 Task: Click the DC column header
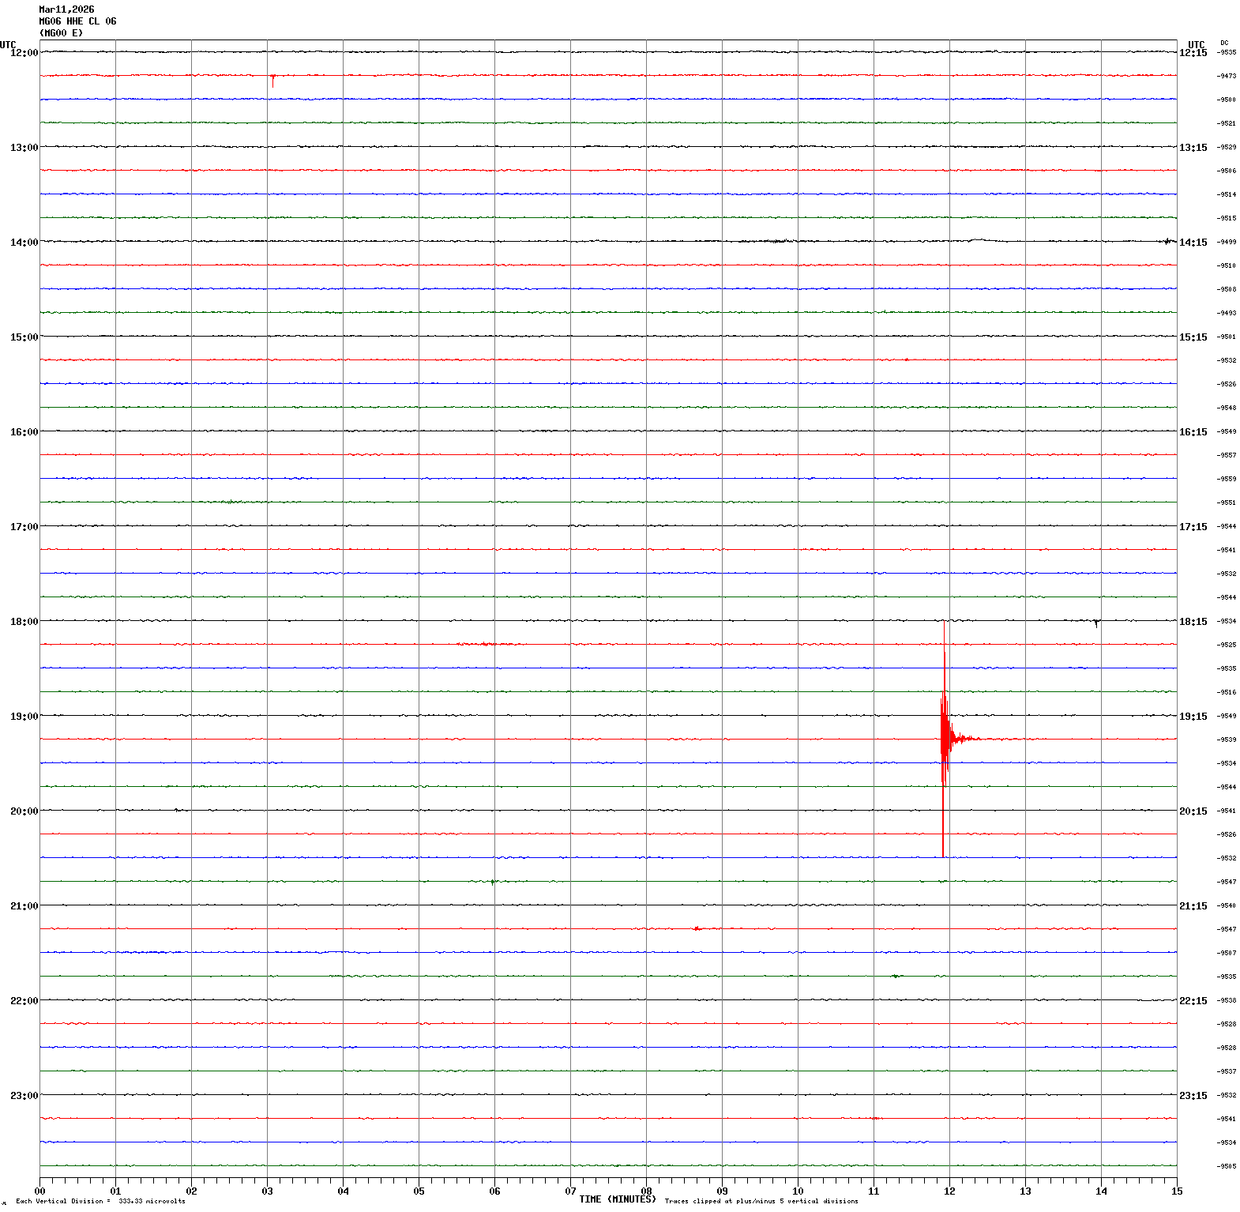tap(1224, 43)
